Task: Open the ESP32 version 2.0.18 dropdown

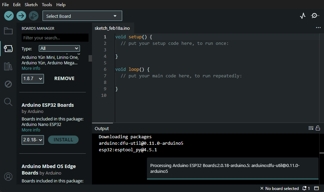Action: pos(33,140)
